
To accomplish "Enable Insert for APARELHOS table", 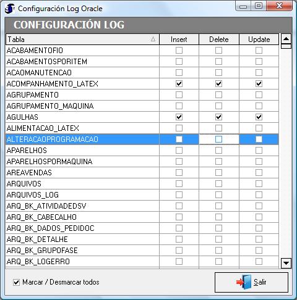I will click(179, 151).
